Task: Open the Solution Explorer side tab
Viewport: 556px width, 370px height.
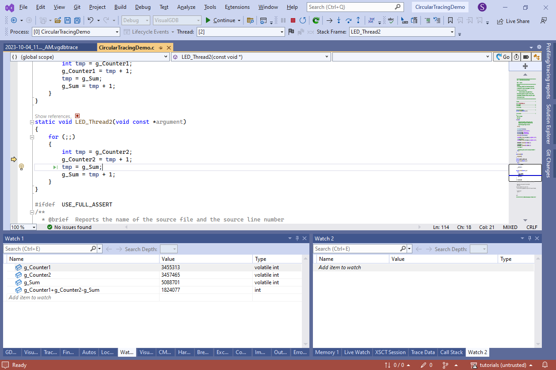Action: 548,124
